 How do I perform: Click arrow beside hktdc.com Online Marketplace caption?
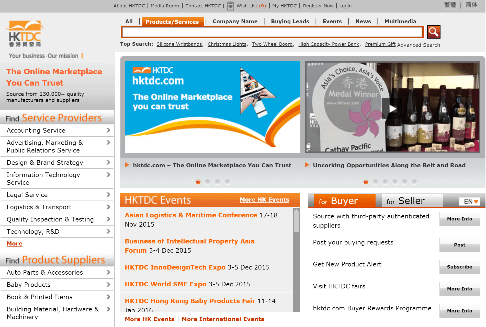pyautogui.click(x=127, y=165)
